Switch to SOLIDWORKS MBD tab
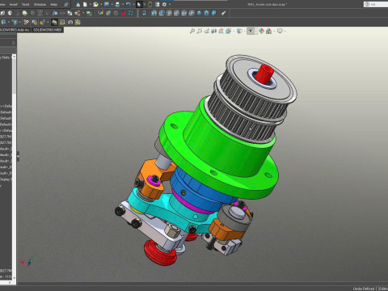The image size is (388, 291). (x=48, y=30)
